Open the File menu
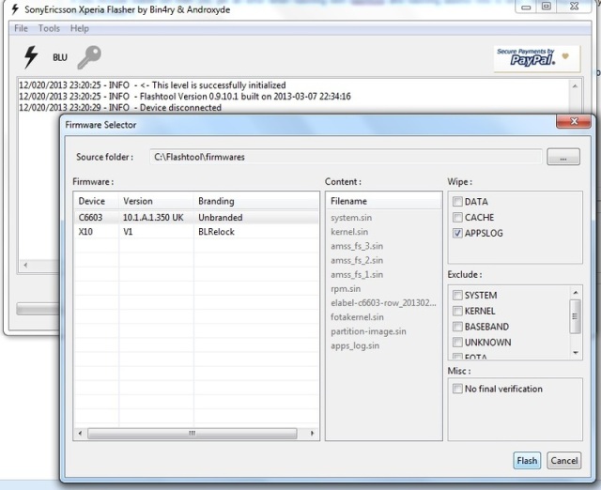601x490 pixels. [x=21, y=28]
